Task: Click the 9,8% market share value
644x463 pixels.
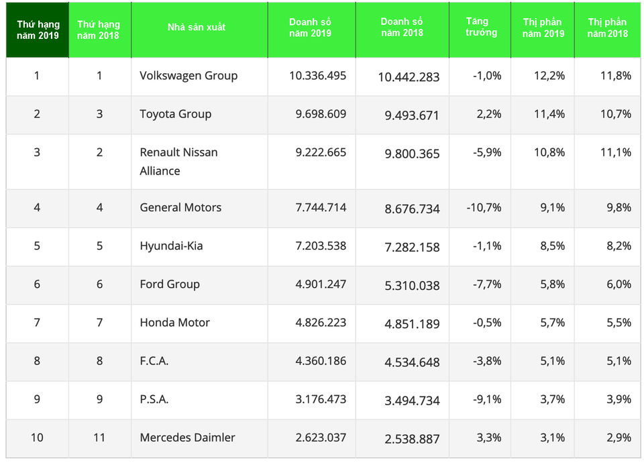Action: click(619, 207)
